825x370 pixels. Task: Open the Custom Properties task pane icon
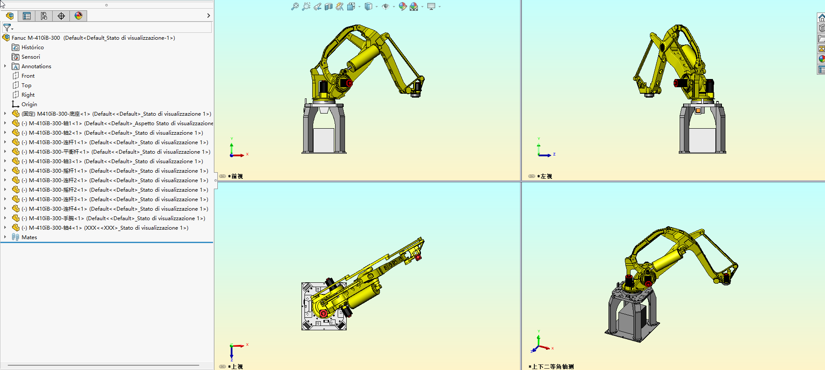(x=822, y=70)
